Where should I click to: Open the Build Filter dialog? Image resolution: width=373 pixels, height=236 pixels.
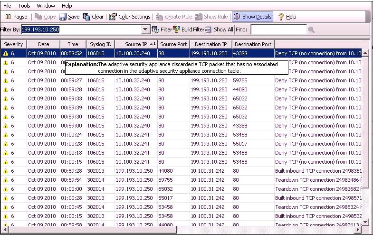click(189, 29)
